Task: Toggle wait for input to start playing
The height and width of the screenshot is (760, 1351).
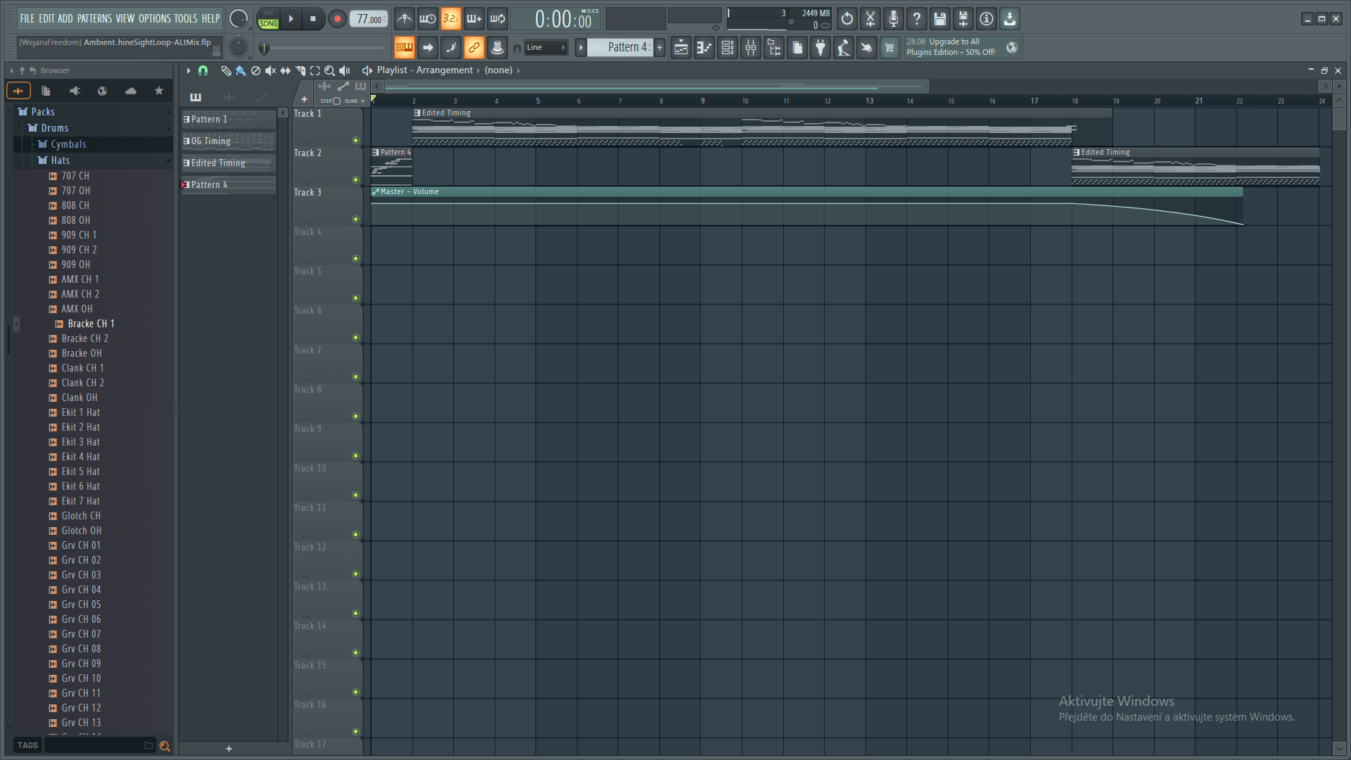Action: (x=427, y=19)
